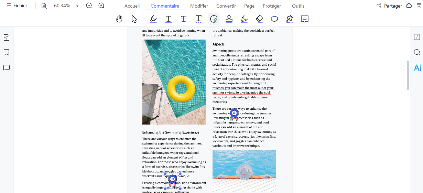
Task: Select the arrow selection tool
Action: point(134,19)
